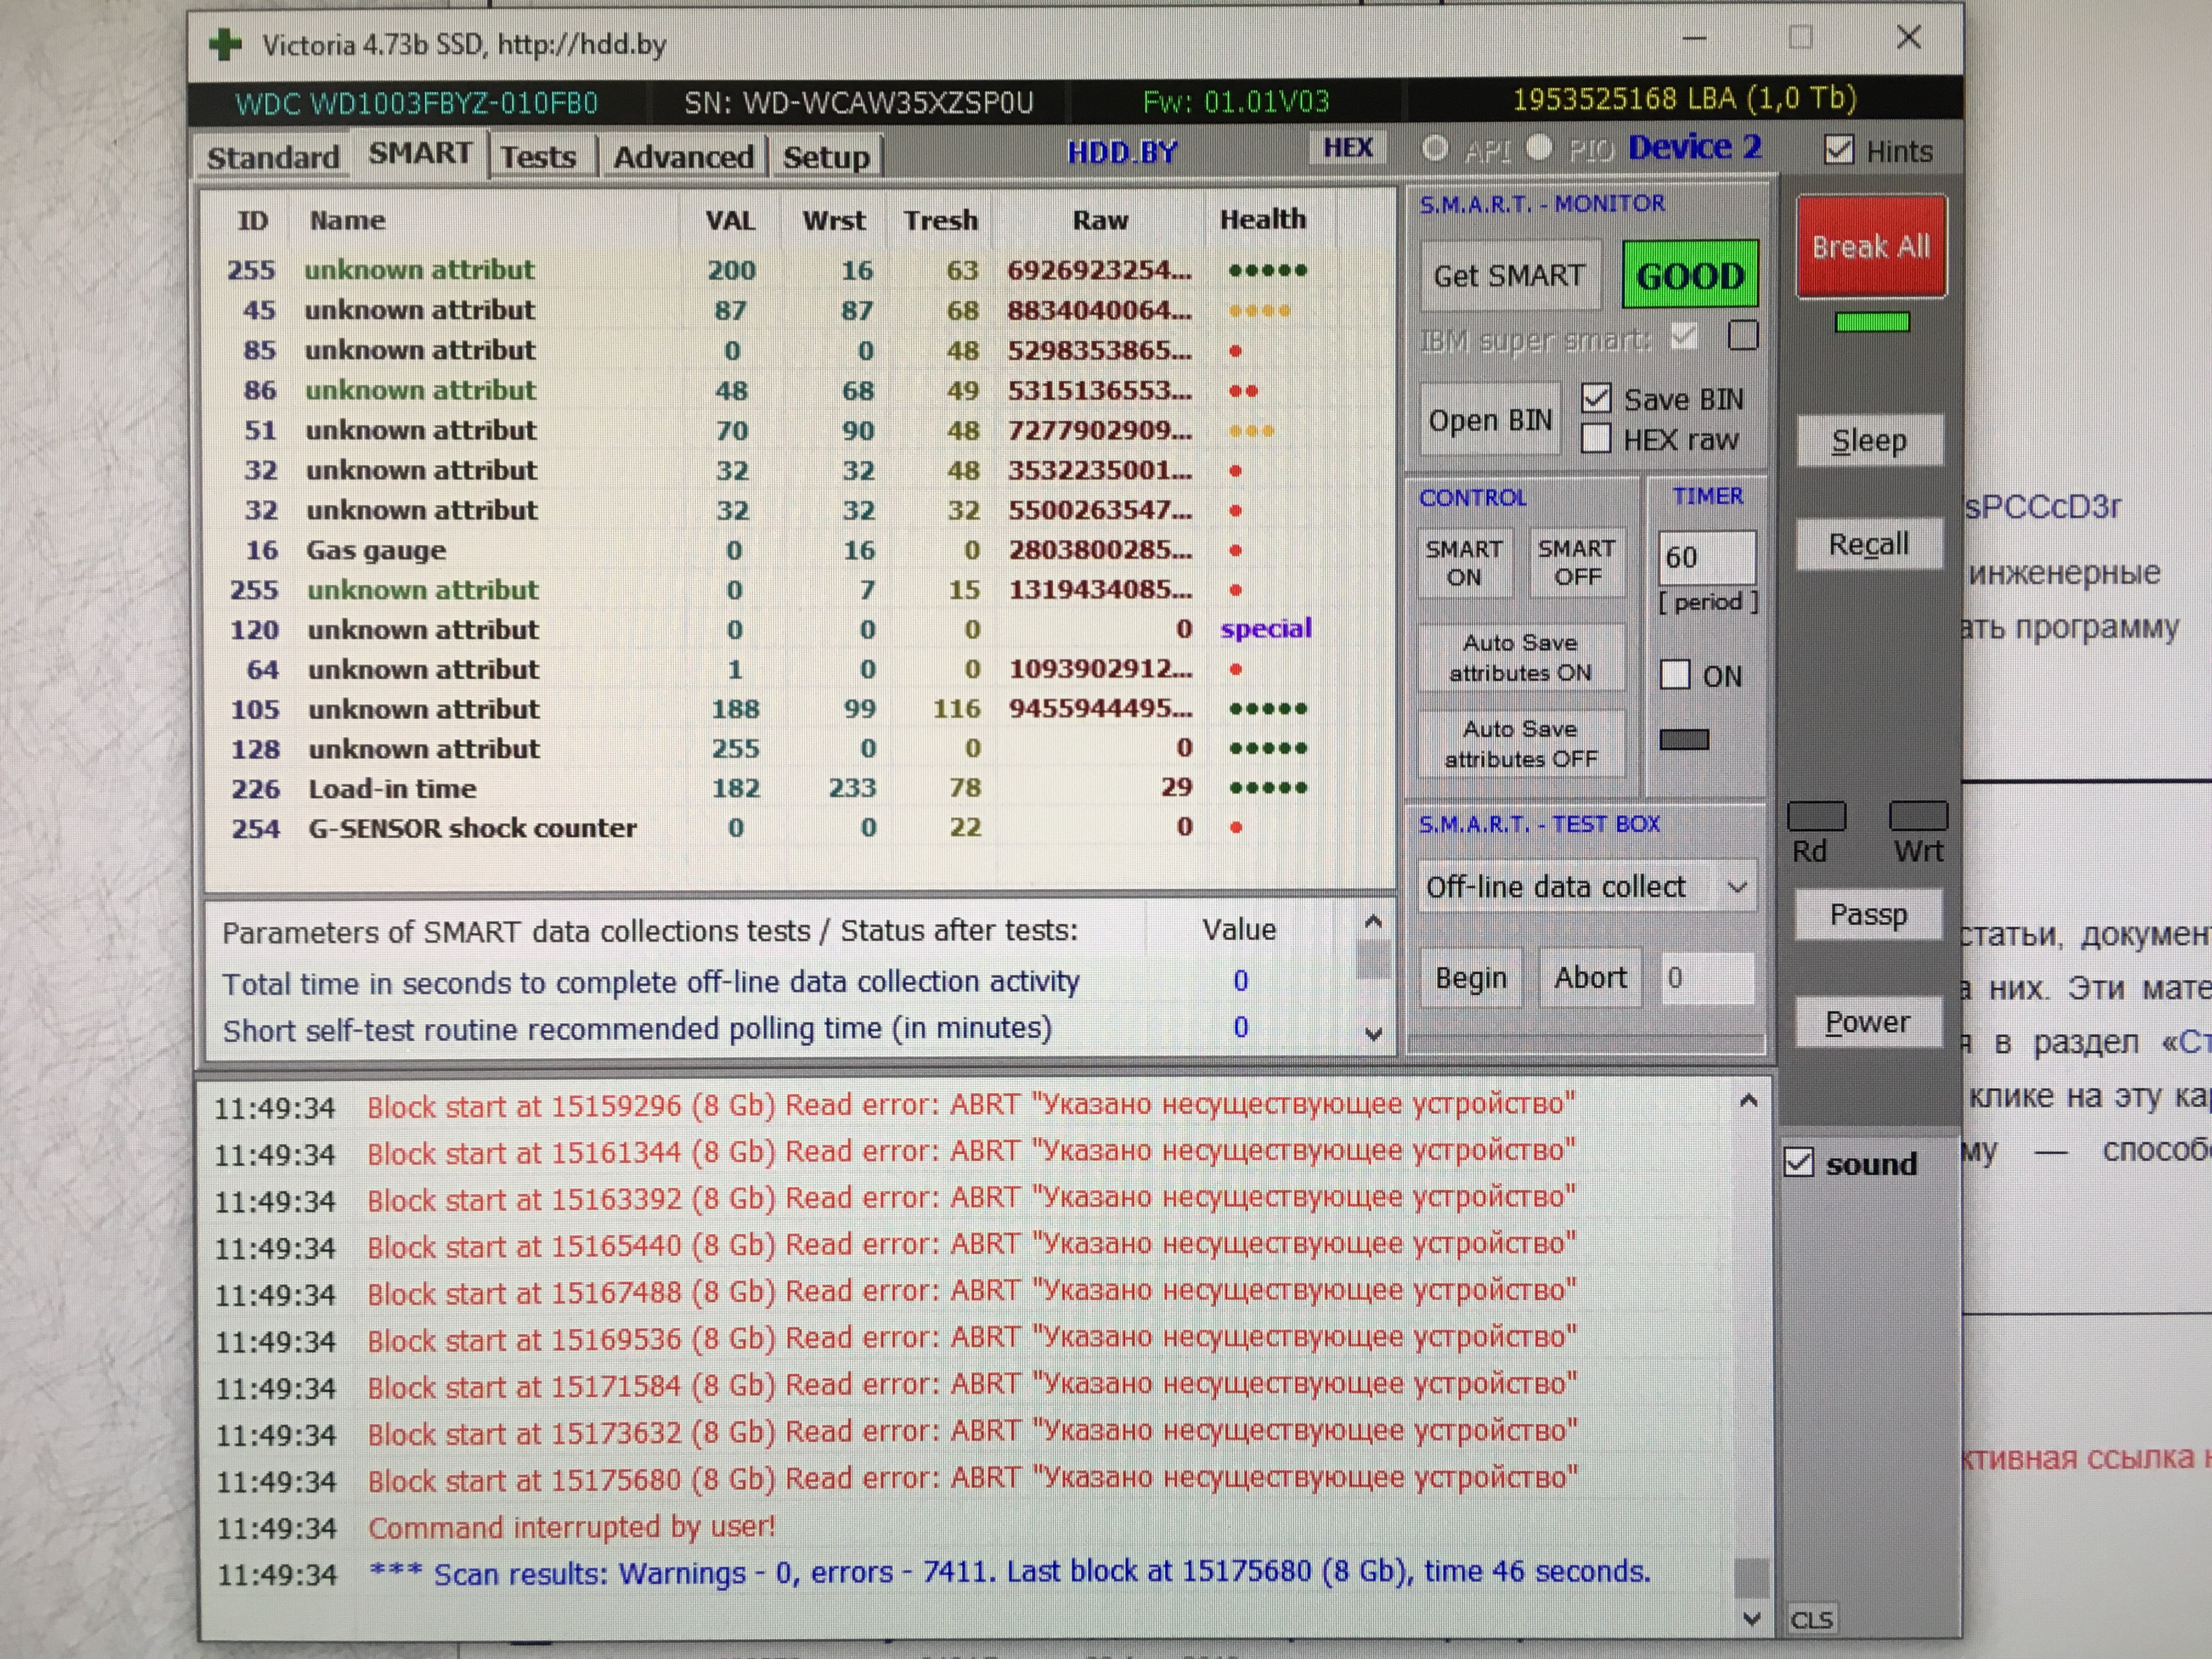Toggle the Hints checkbox
The width and height of the screenshot is (2212, 1659).
coord(1839,150)
